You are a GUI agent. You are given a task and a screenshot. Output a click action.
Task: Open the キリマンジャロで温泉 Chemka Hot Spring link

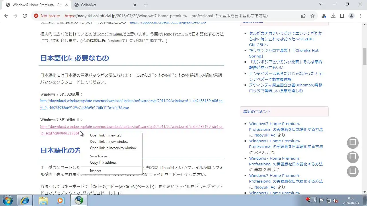point(284,53)
